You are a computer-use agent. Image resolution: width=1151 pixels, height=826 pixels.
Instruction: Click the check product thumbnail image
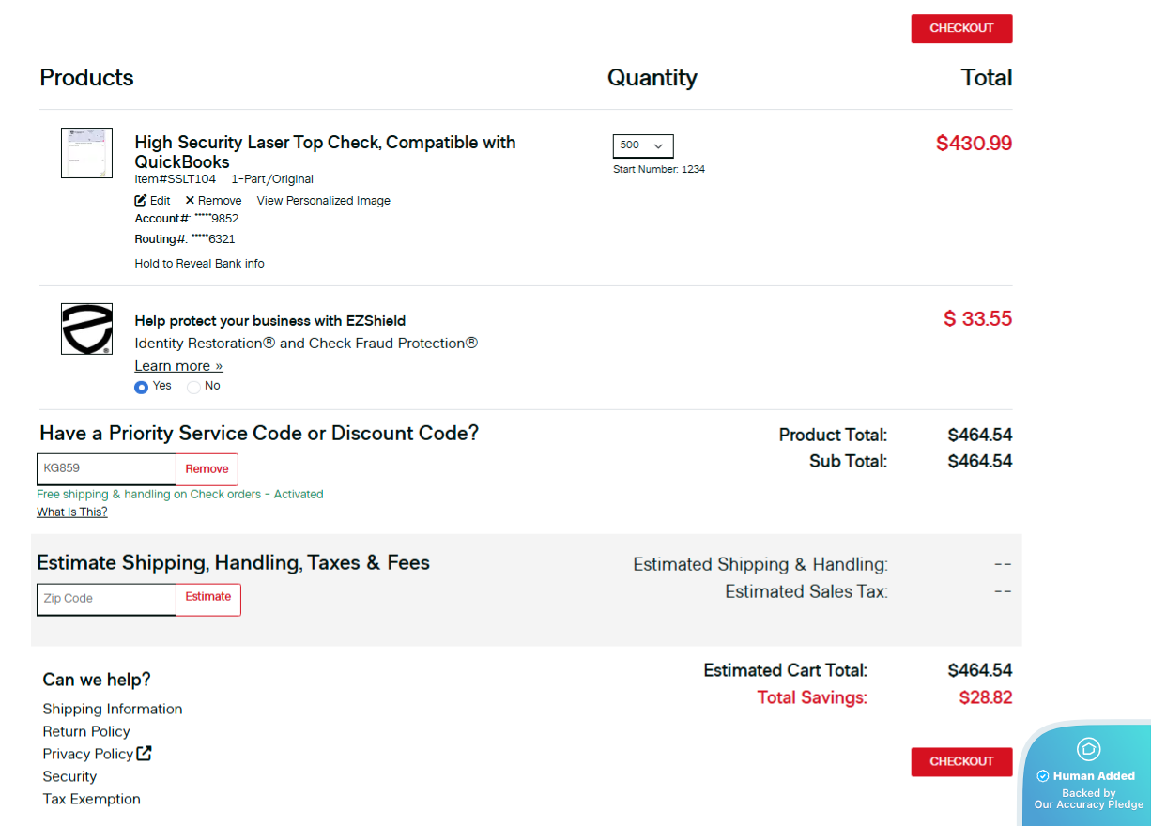pos(86,152)
